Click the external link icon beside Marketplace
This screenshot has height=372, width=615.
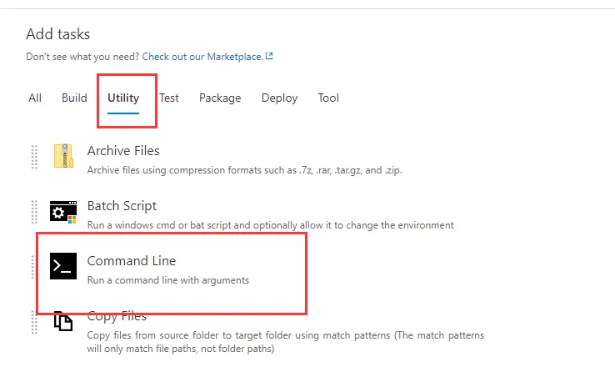269,57
